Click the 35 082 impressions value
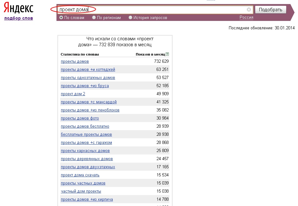 [x=163, y=110]
